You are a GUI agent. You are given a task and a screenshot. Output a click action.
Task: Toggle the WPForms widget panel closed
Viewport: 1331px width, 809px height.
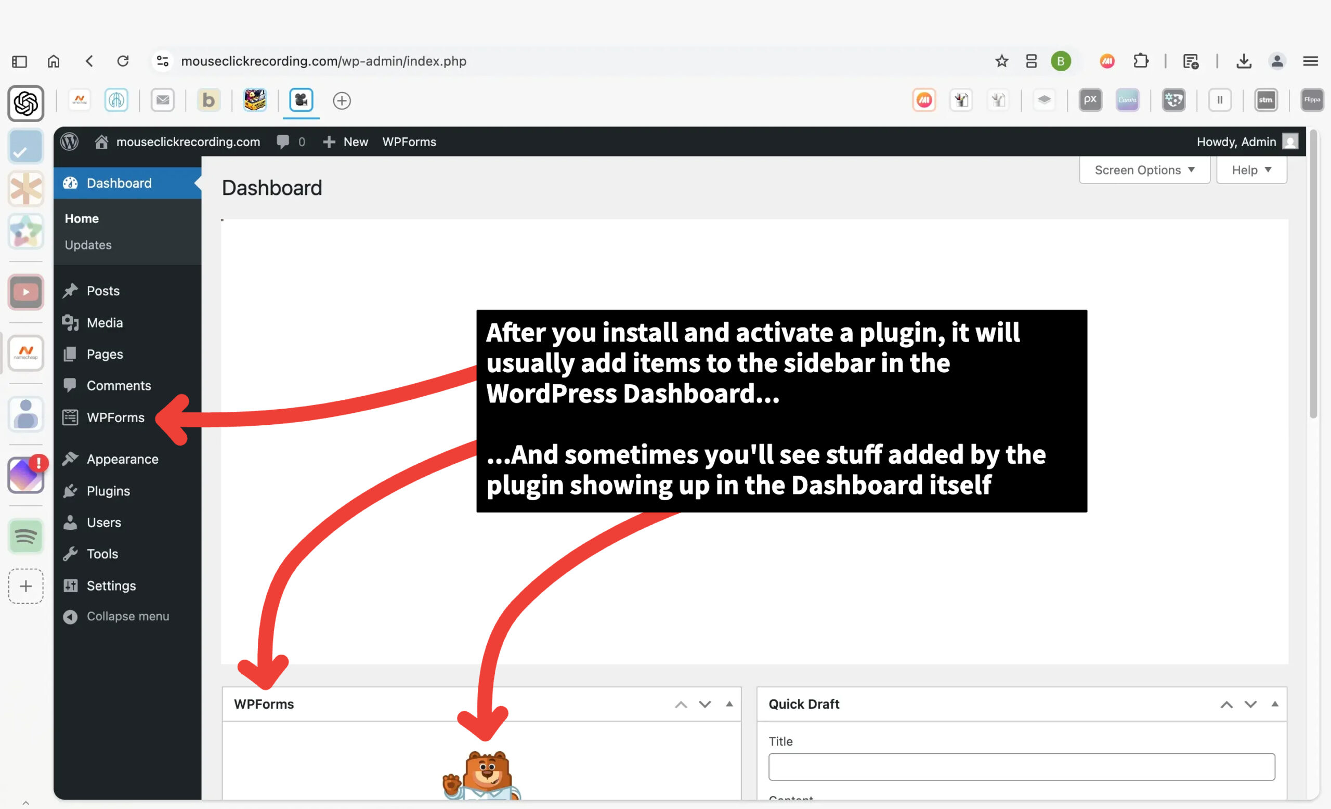[729, 703]
